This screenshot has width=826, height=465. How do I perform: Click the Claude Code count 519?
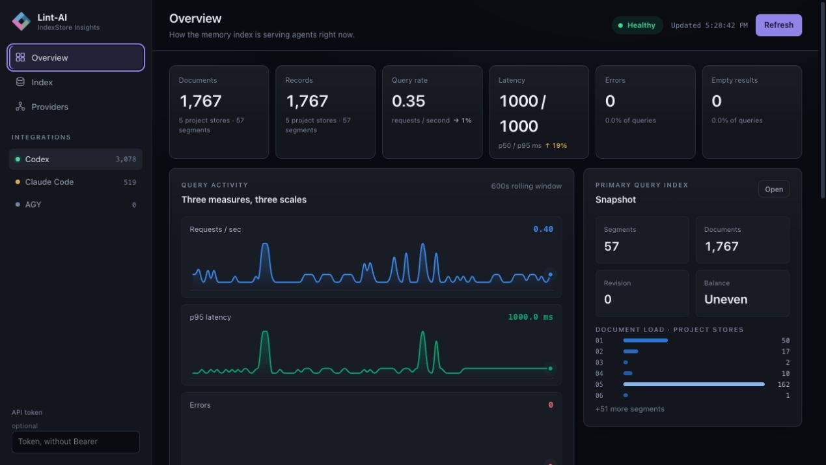pos(130,182)
